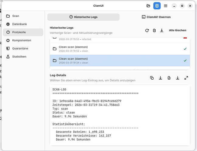Open the Scan page in sidebar
Viewport: 197px width, 151px height.
pyautogui.click(x=16, y=16)
